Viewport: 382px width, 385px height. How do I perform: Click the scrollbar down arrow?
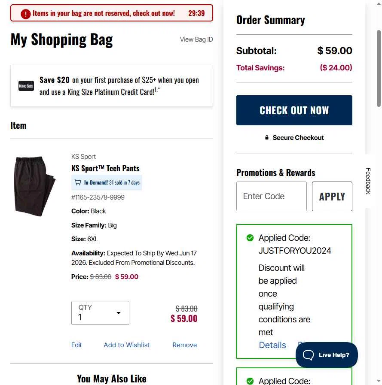379,382
